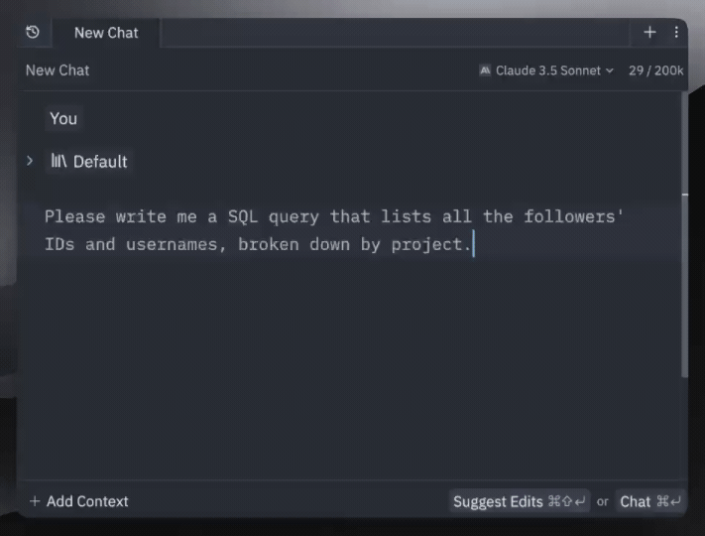The width and height of the screenshot is (705, 536).
Task: Open the three-dot options menu
Action: pos(676,33)
